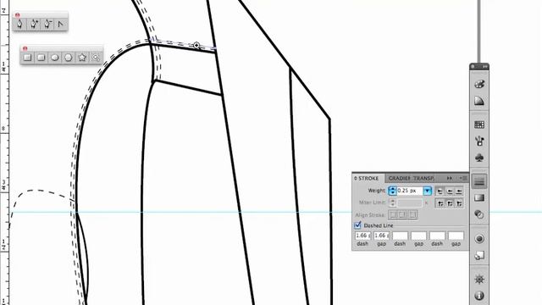Screen dimensions: 542x305
Task: Choose Round Cap stroke option
Action: pyautogui.click(x=450, y=191)
